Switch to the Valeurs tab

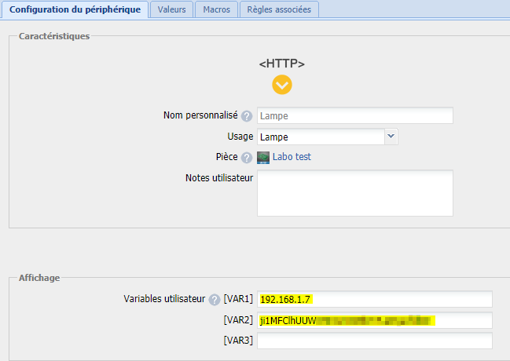[x=171, y=10]
